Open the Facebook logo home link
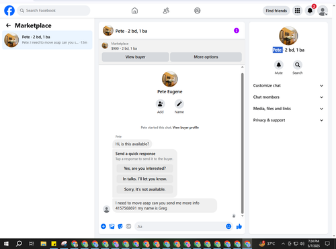This screenshot has height=249, width=336. coord(9,11)
